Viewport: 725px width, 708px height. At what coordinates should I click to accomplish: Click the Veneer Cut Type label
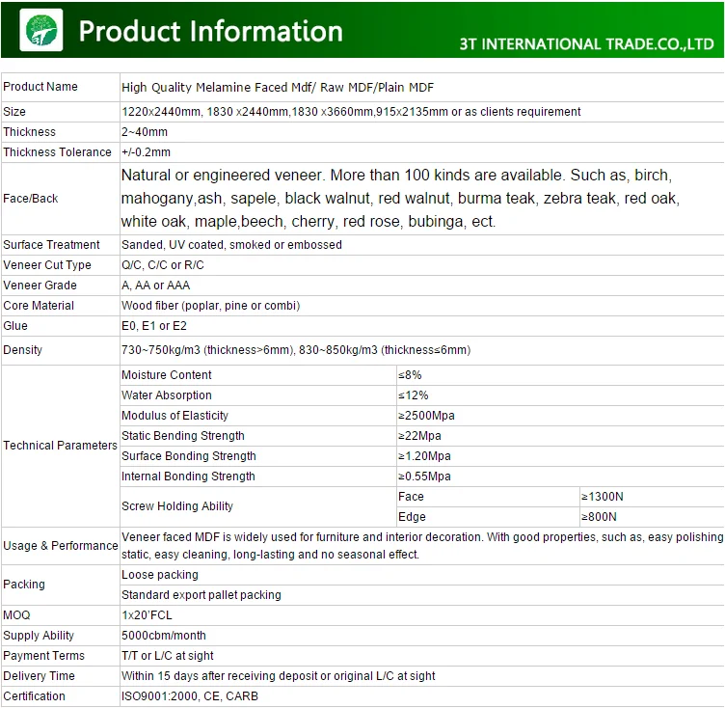tap(47, 265)
